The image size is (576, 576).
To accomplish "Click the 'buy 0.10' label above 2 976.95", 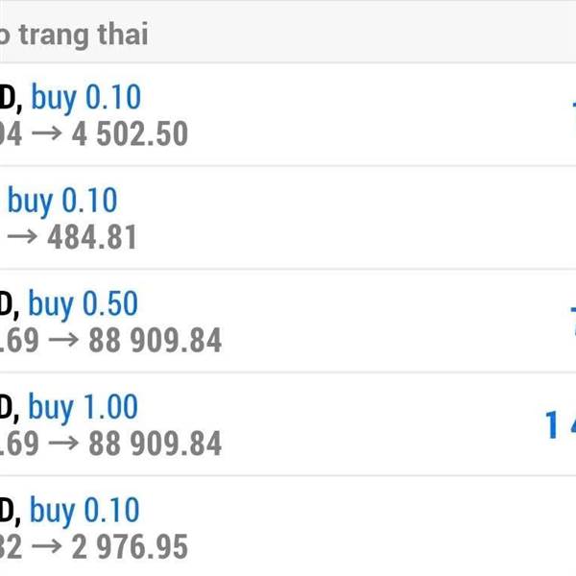I will [x=84, y=511].
